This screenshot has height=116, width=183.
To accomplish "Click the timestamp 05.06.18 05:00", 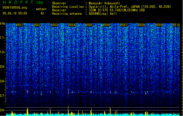I will click(x=15, y=13).
